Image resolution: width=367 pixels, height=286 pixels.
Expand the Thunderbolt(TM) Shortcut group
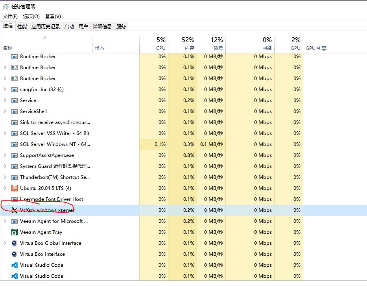pyautogui.click(x=5, y=177)
